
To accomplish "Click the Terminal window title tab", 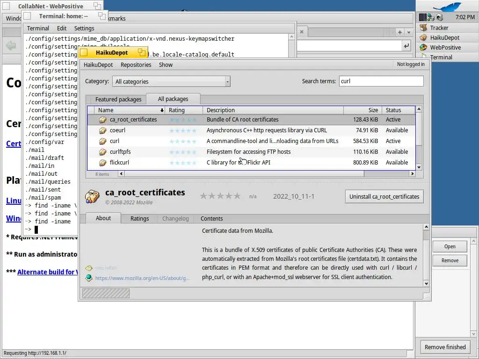I will (65, 16).
